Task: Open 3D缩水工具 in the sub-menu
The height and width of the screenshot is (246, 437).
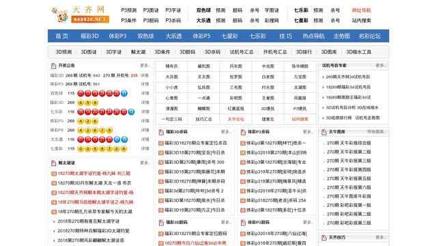Action: pyautogui.click(x=358, y=52)
